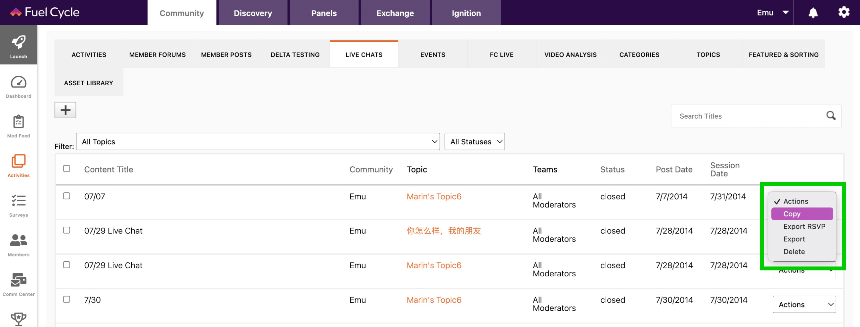This screenshot has height=327, width=860.
Task: Click the Status column header
Action: 612,169
